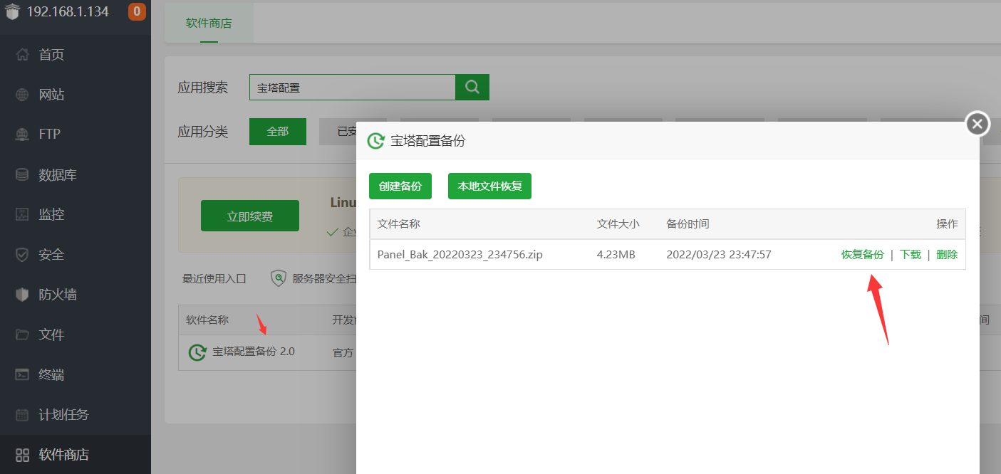Viewport: 1001px width, 474px height.
Task: Open 宝塔配置备份 2.0 software entry
Action: (x=254, y=352)
